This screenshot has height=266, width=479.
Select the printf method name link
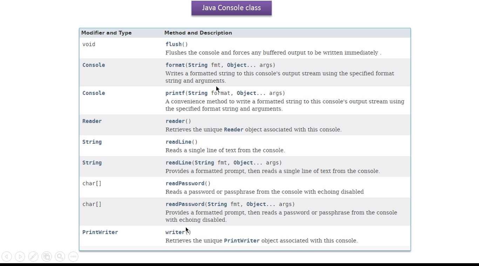175,93
